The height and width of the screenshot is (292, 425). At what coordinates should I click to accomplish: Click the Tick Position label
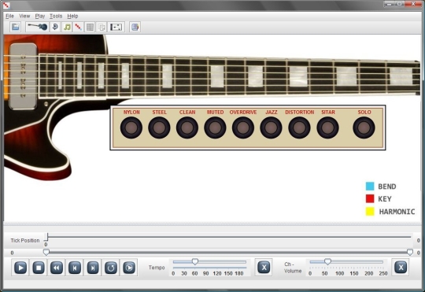pyautogui.click(x=25, y=241)
